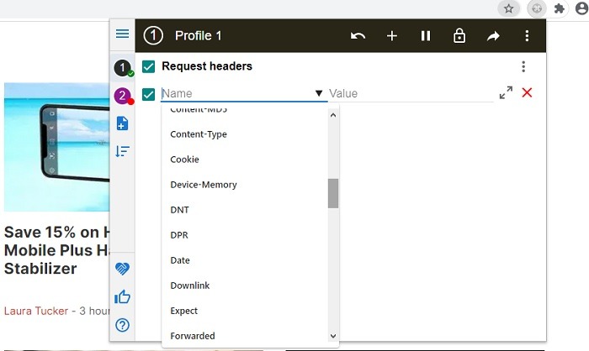Open the profile toolbar three-dot menu

527,36
